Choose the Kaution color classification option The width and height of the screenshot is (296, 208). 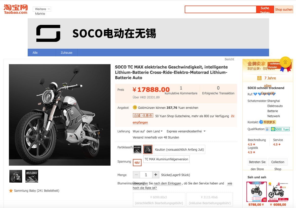click(x=179, y=149)
